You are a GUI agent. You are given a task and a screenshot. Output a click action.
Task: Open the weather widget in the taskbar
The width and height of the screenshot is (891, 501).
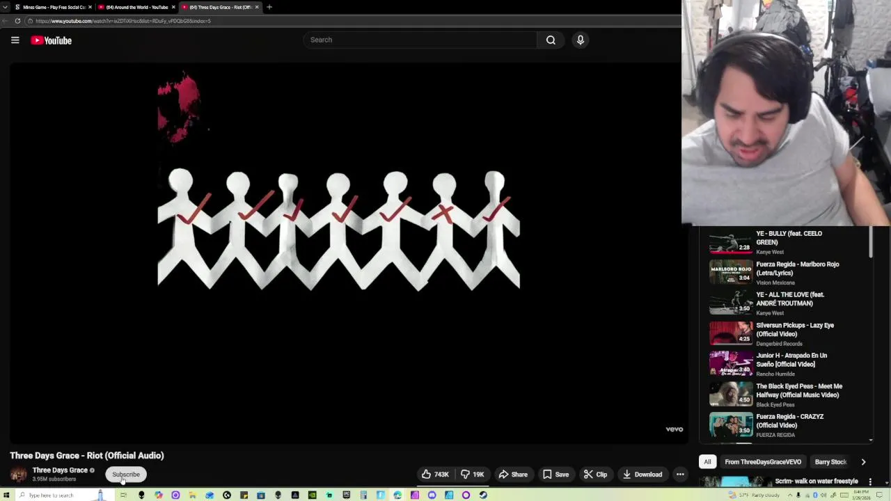point(755,495)
